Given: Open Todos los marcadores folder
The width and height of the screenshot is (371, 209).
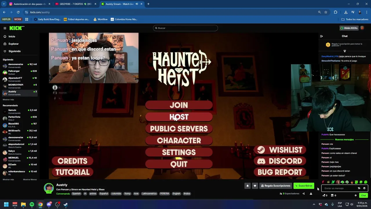Looking at the screenshot, I should [x=355, y=19].
